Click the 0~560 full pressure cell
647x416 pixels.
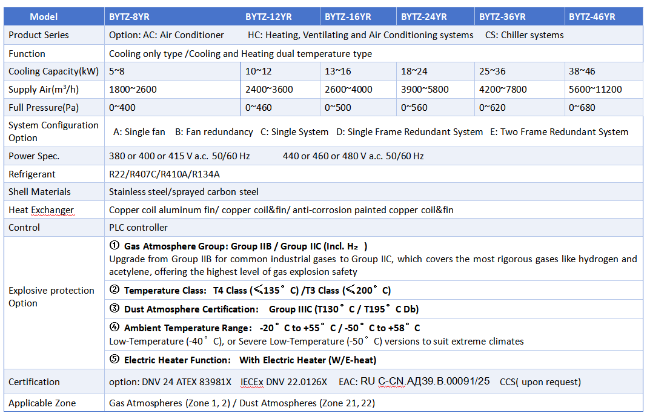tap(415, 108)
